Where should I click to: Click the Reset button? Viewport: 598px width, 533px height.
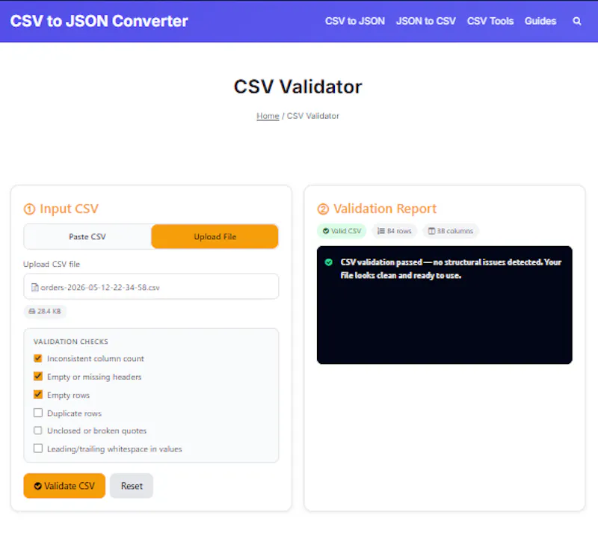click(x=132, y=486)
